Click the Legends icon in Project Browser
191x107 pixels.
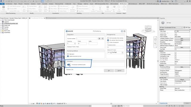(3, 22)
